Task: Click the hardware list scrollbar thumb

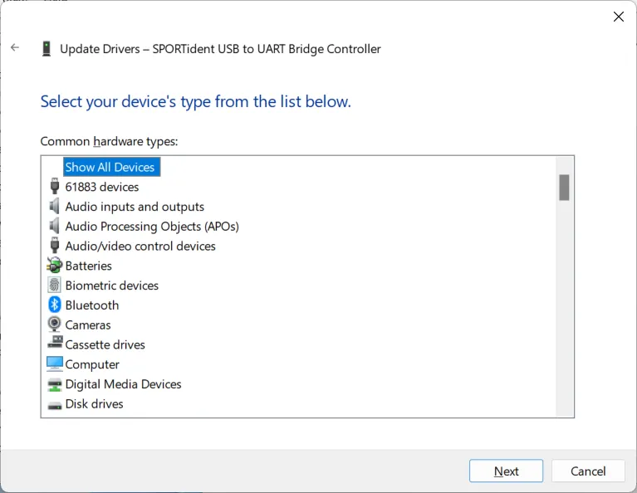Action: click(x=564, y=188)
